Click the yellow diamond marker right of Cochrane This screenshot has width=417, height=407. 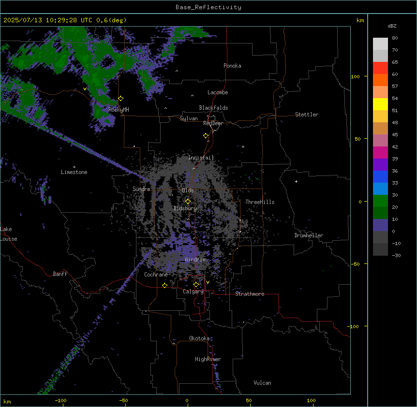(164, 285)
